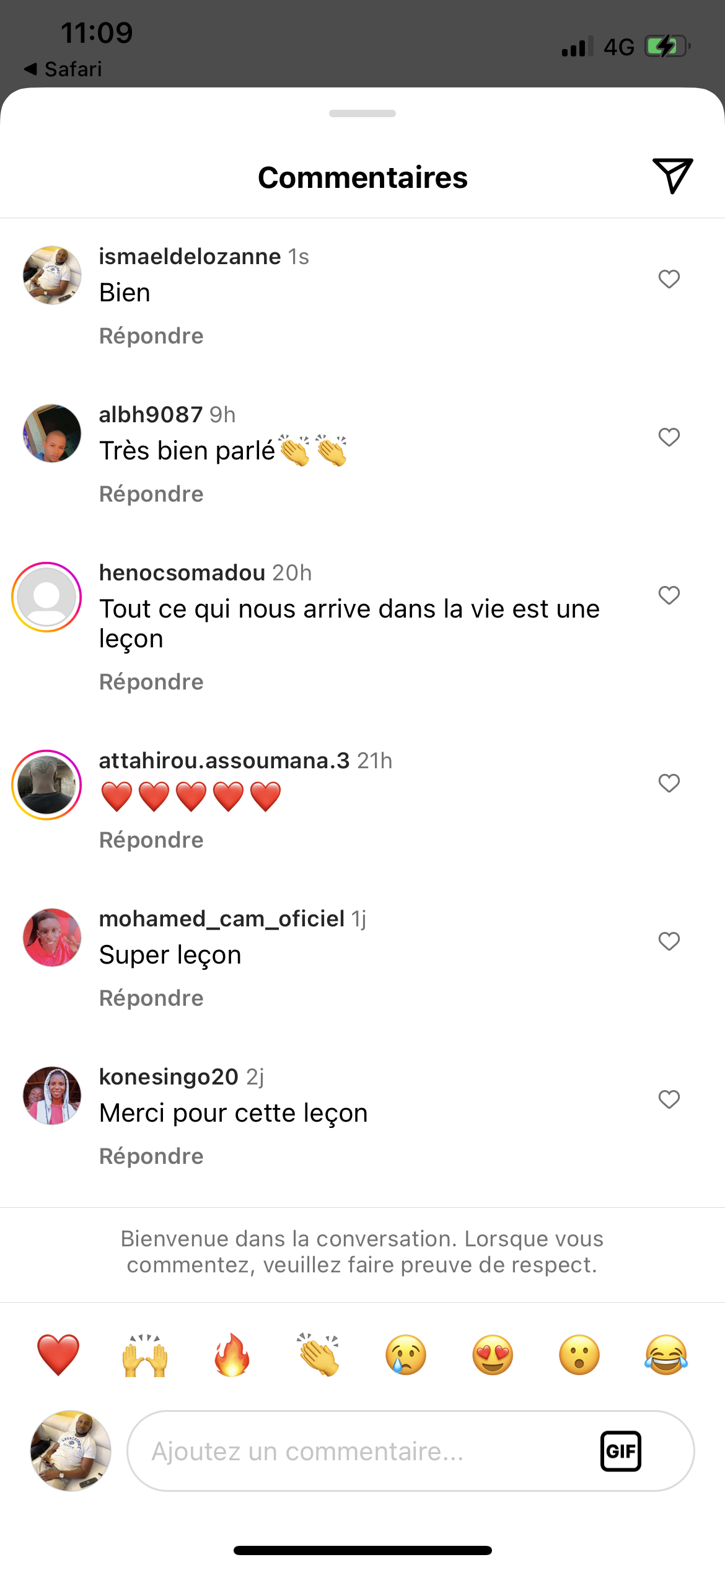Open the GIF picker in comment box
The image size is (725, 1570).
620,1451
